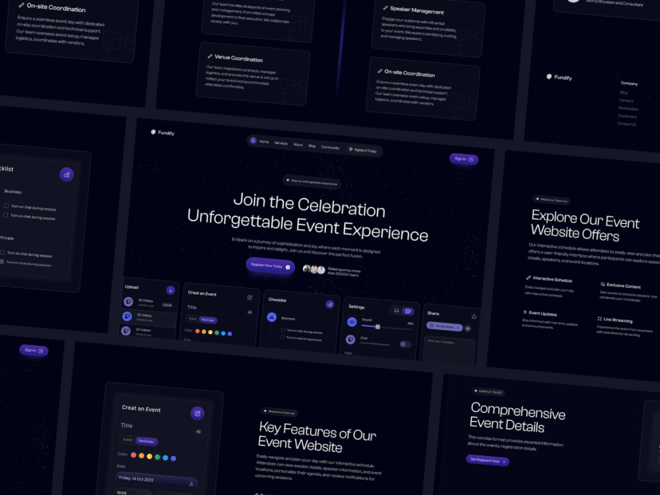
Task: Click the Sign in button on the lower-left page
Action: (34, 350)
